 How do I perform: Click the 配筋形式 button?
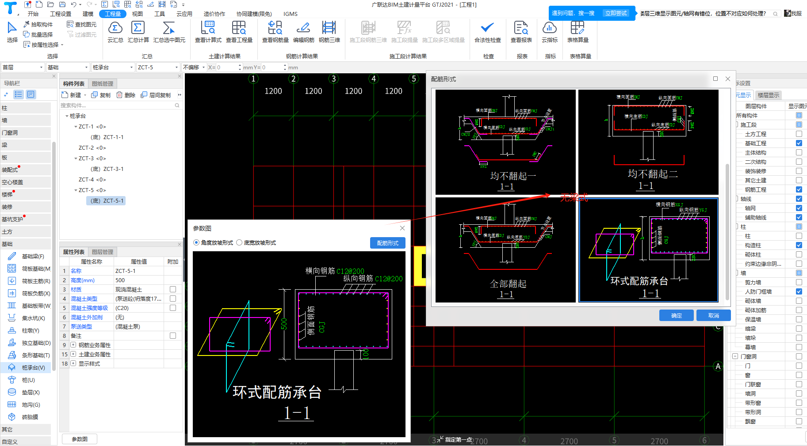pyautogui.click(x=388, y=243)
